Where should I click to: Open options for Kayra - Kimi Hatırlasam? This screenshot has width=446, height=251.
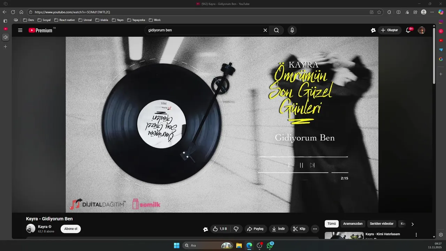pyautogui.click(x=416, y=235)
